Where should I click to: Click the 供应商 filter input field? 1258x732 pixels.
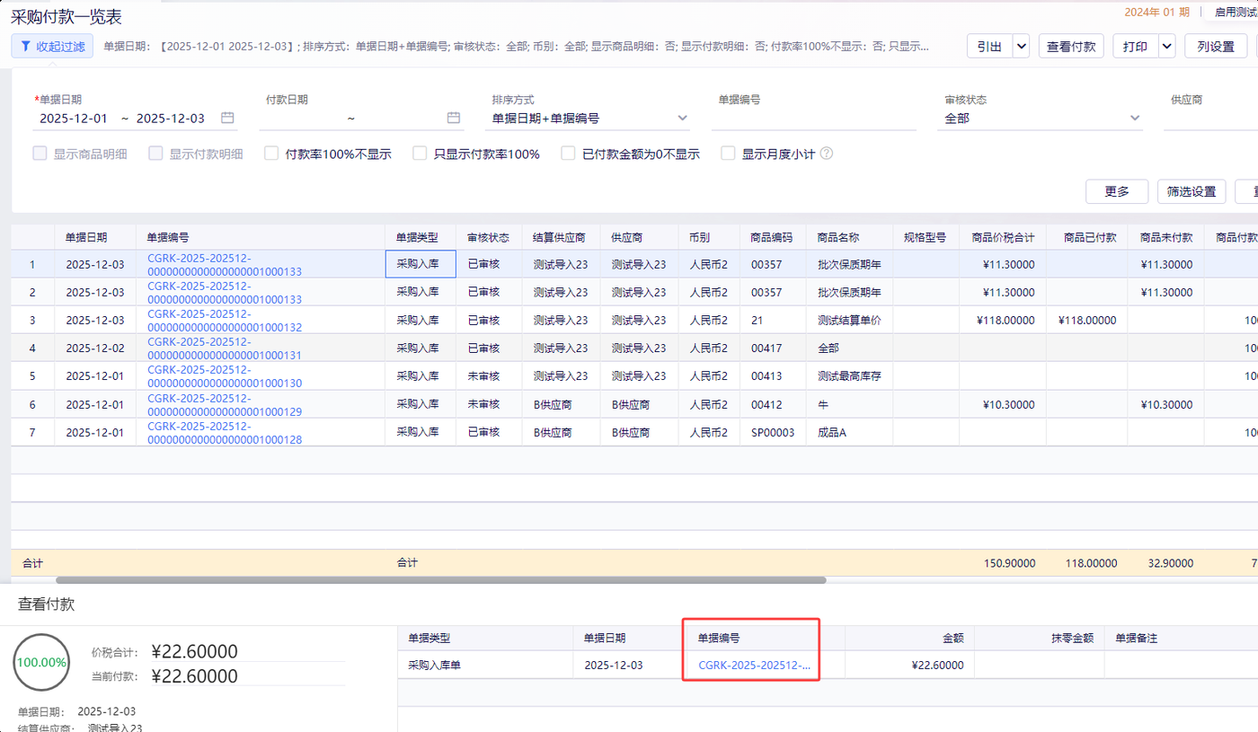point(1210,118)
